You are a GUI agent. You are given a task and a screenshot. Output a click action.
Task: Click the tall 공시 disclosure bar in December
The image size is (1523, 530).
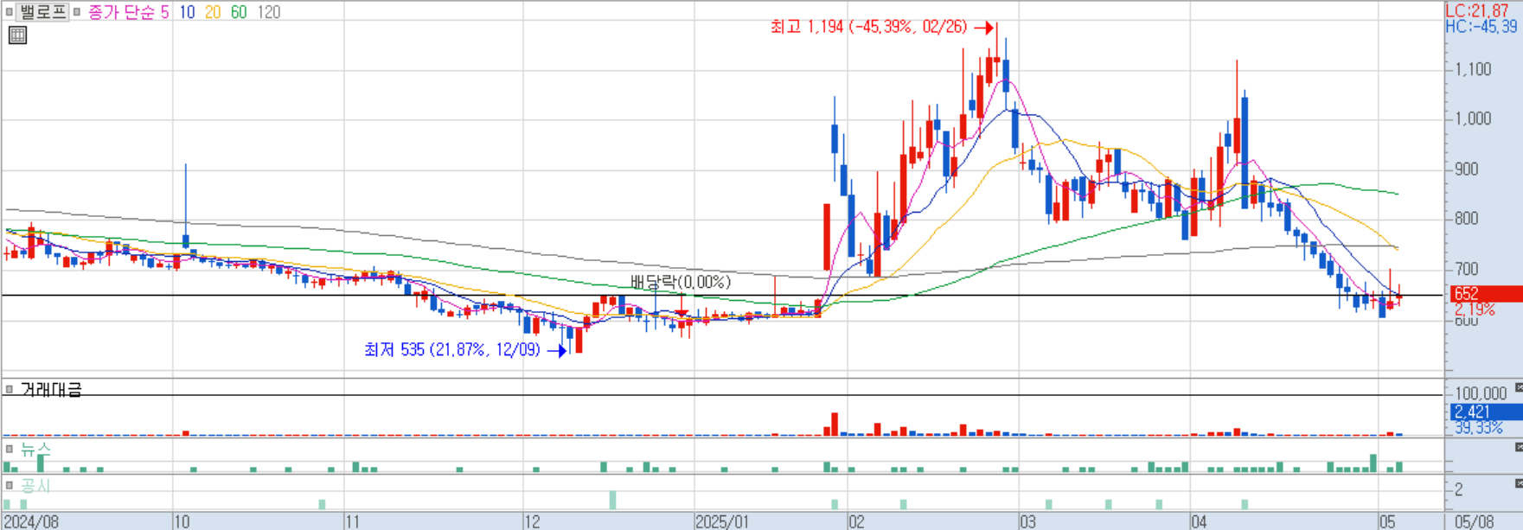613,501
